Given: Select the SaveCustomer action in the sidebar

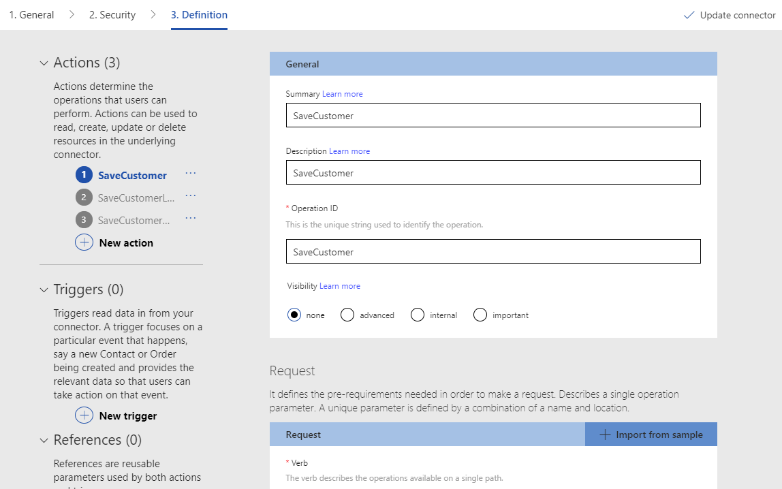Looking at the screenshot, I should (131, 174).
